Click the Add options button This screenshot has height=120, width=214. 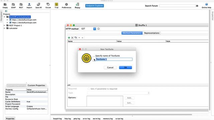[x=129, y=98]
